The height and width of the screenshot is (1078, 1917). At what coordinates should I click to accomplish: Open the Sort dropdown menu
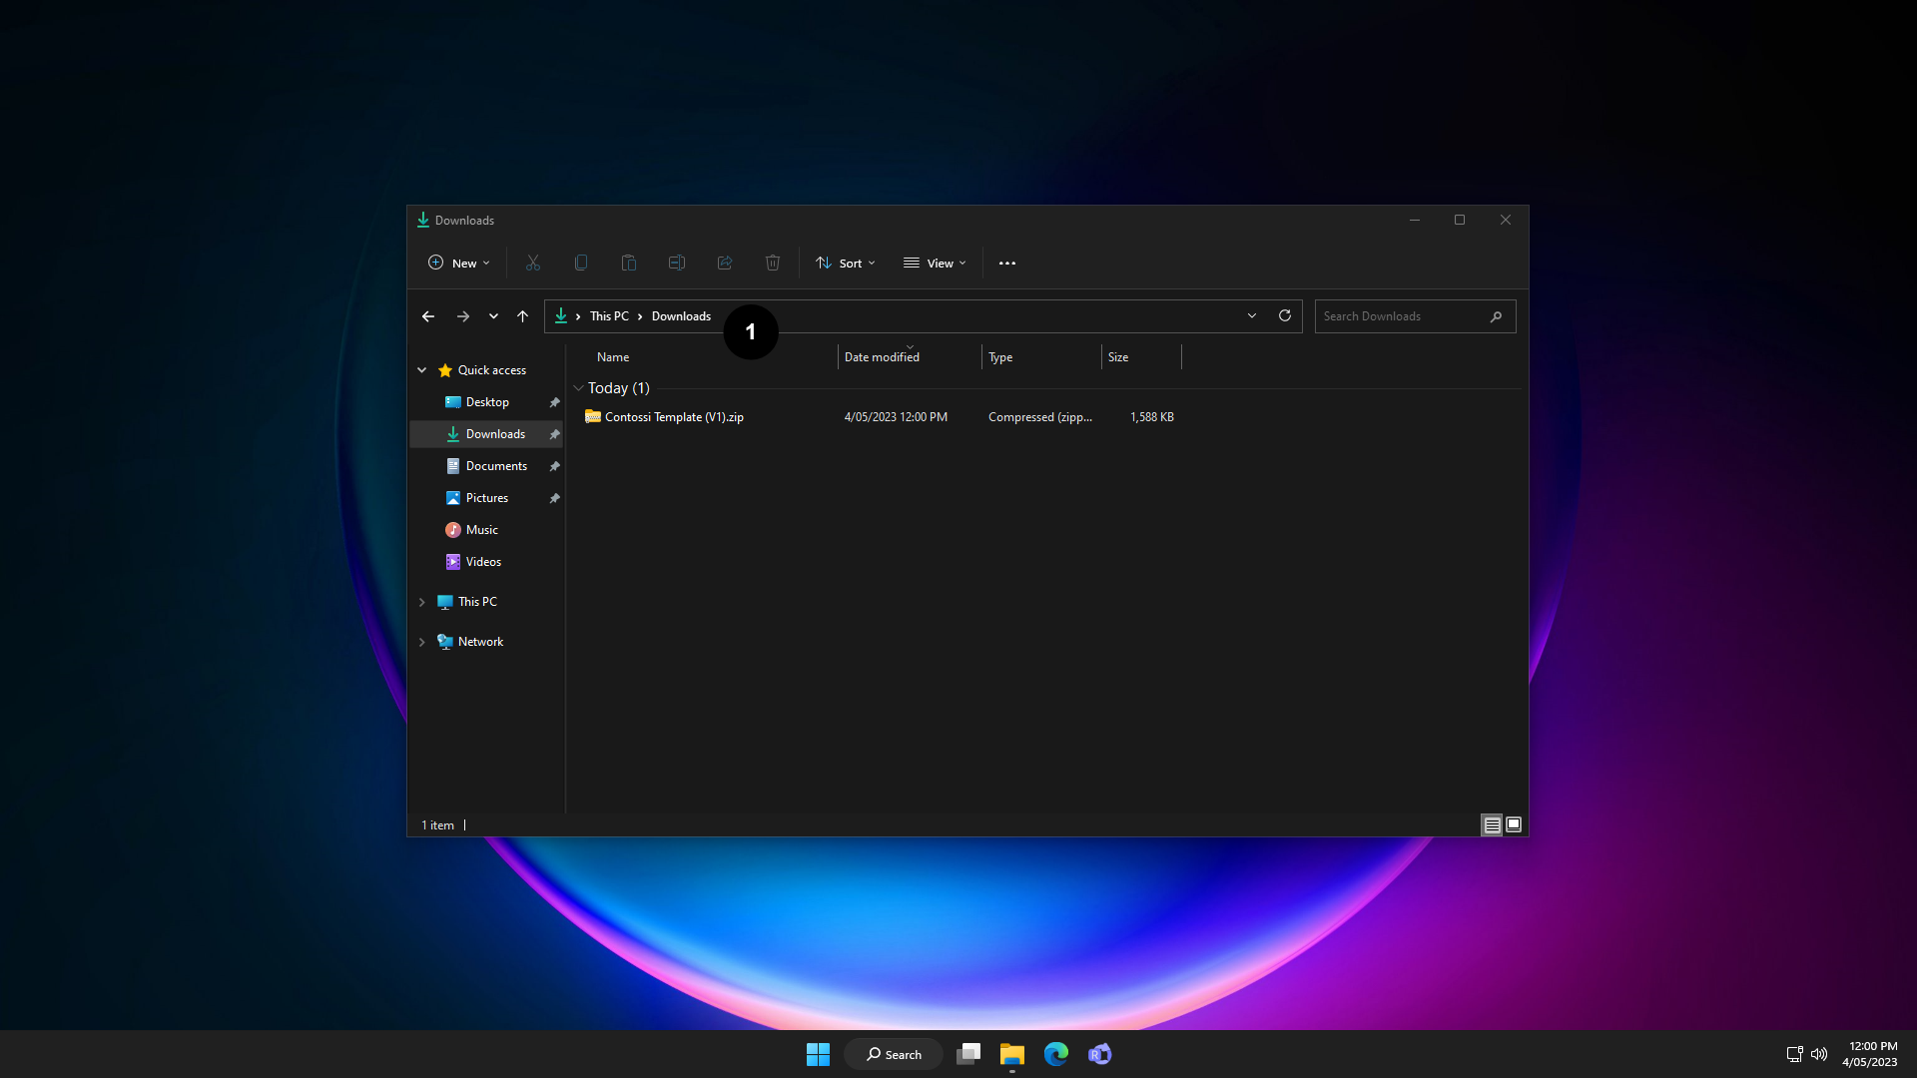point(846,264)
